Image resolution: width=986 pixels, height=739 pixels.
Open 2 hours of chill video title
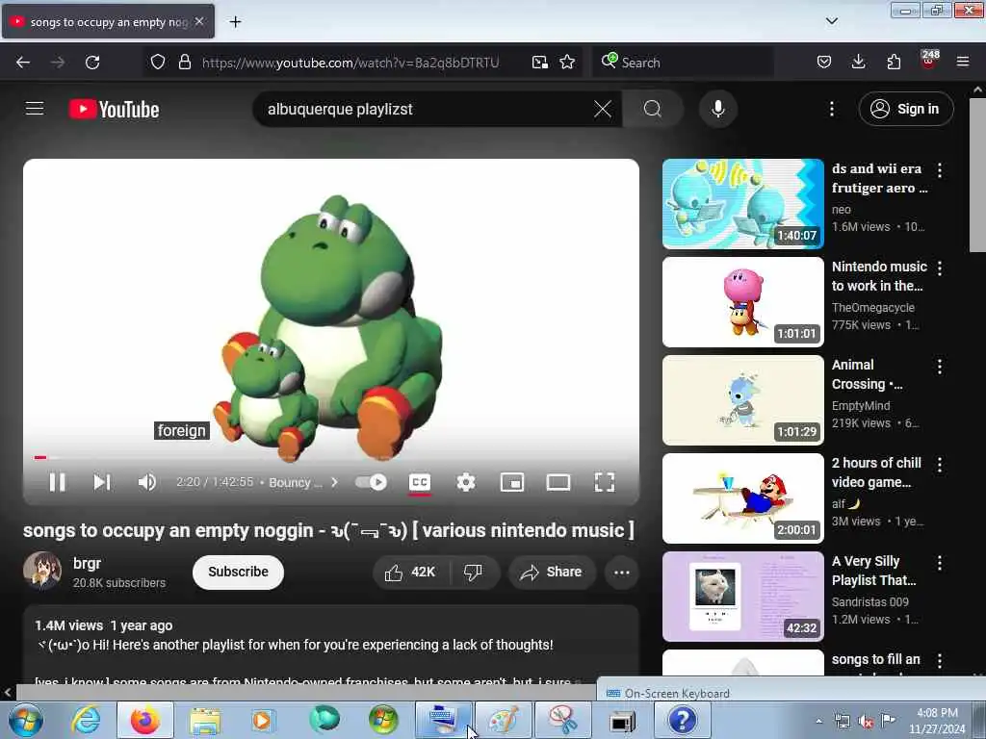876,471
